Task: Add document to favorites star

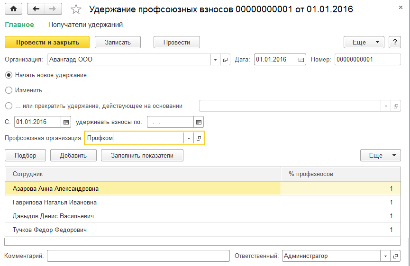Action: pyautogui.click(x=75, y=9)
